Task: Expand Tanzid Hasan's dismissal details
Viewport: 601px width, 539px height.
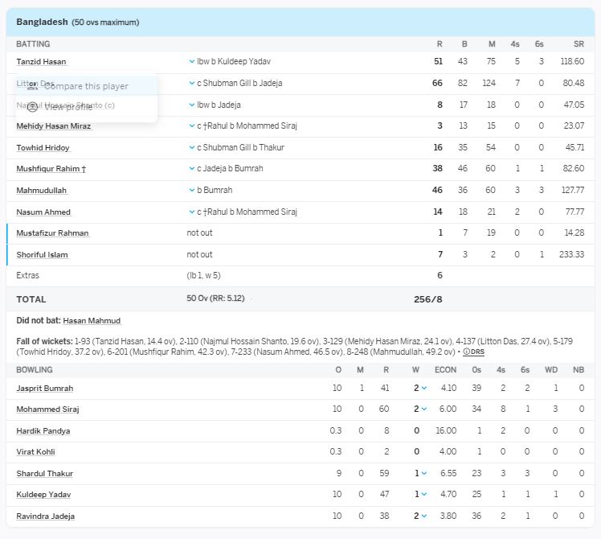Action: [x=192, y=62]
